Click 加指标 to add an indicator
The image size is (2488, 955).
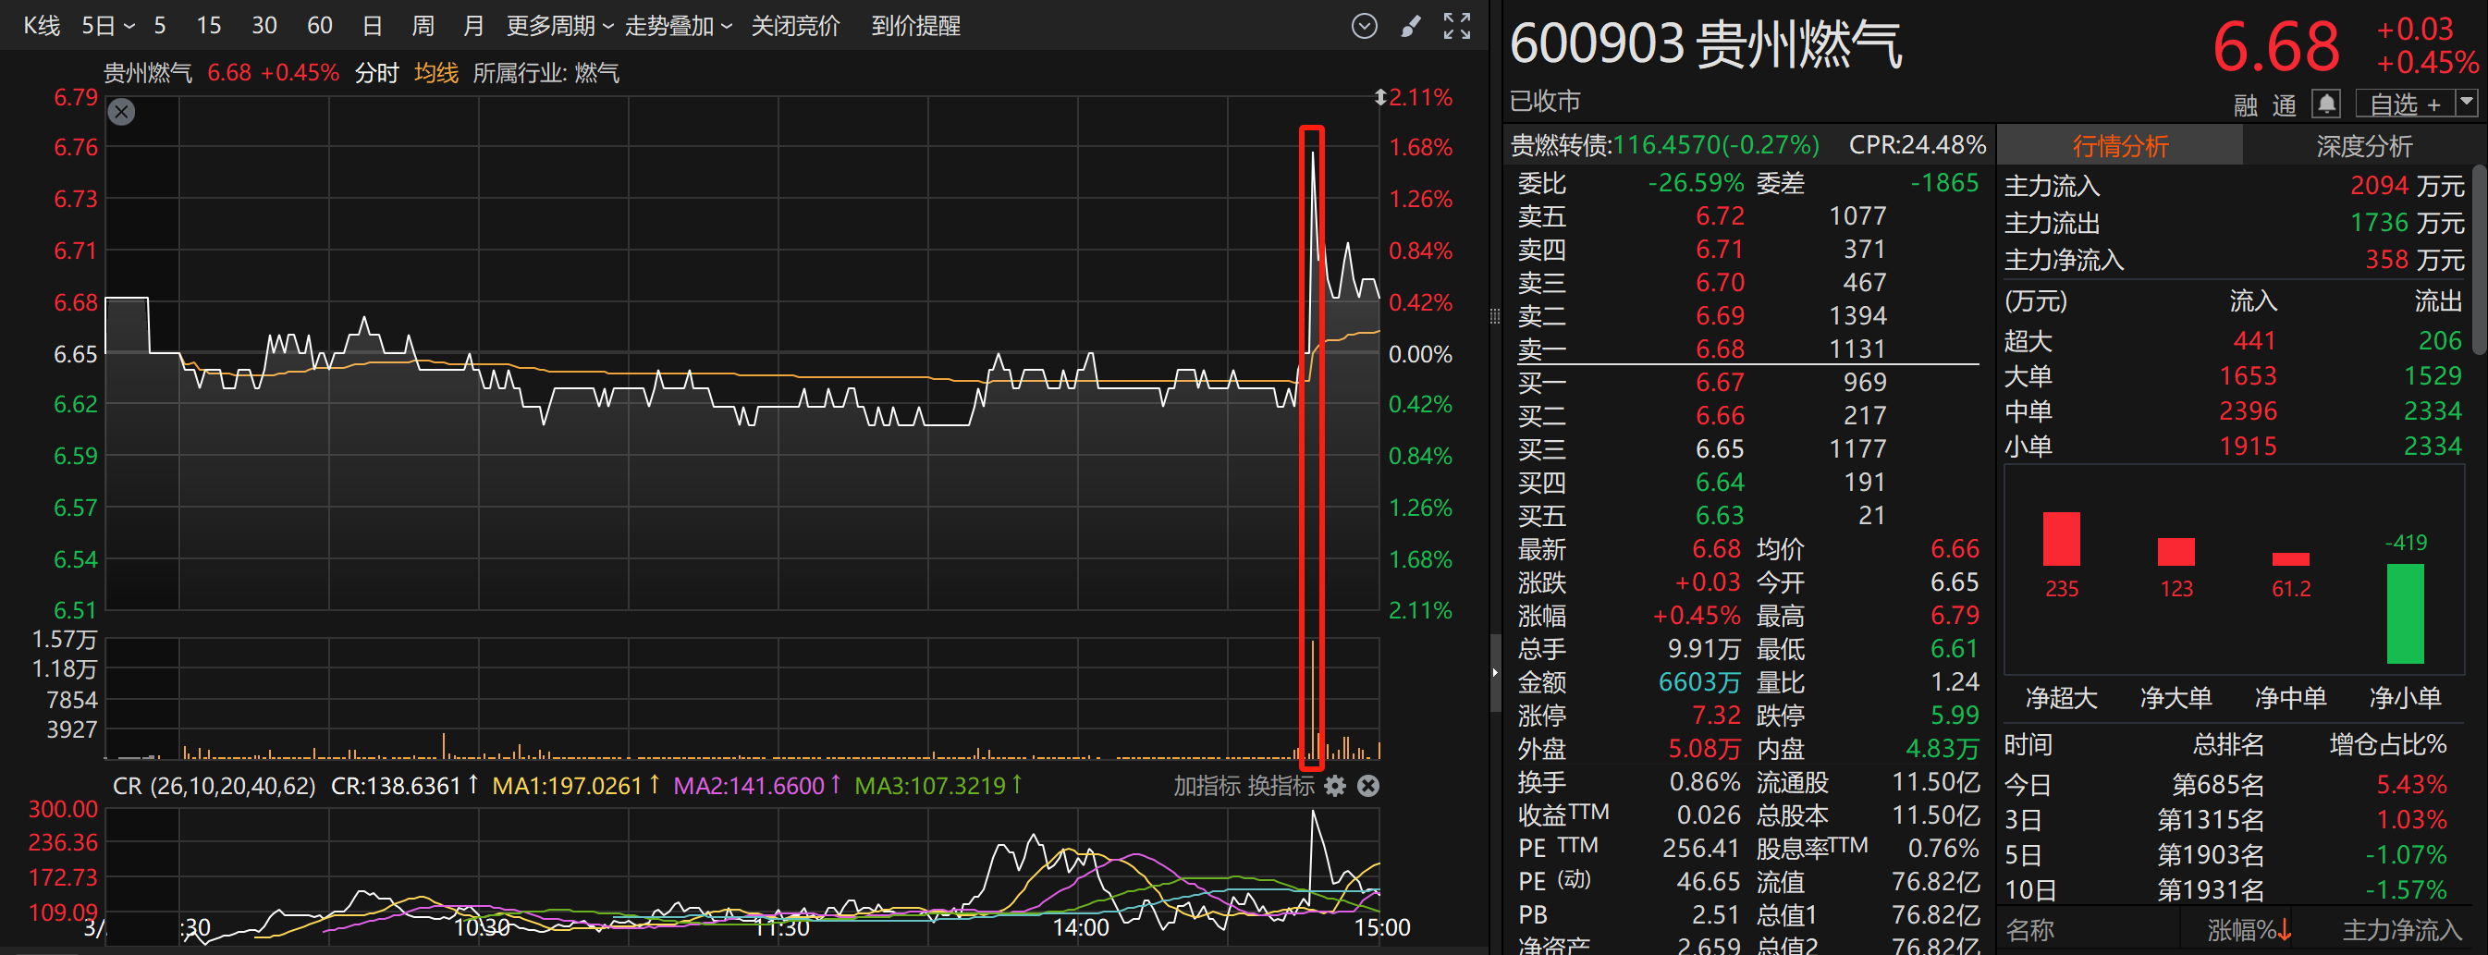click(x=1207, y=786)
